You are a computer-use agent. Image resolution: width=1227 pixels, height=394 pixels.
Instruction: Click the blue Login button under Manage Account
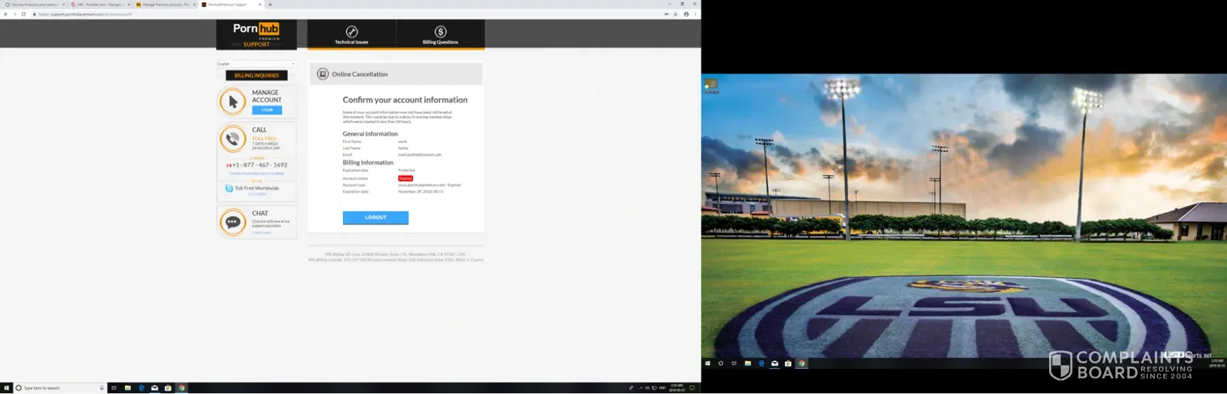pos(267,110)
